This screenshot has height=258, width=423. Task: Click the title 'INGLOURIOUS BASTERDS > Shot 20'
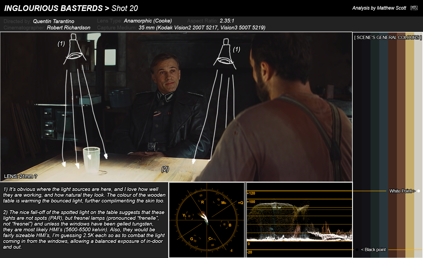(71, 8)
